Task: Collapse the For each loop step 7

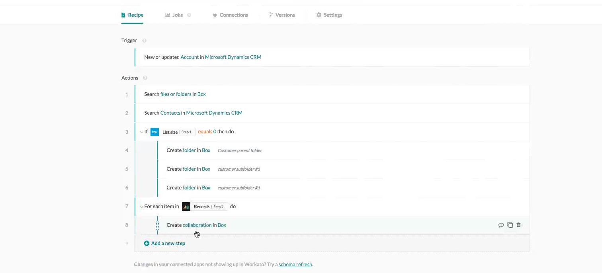Action: pyautogui.click(x=141, y=207)
